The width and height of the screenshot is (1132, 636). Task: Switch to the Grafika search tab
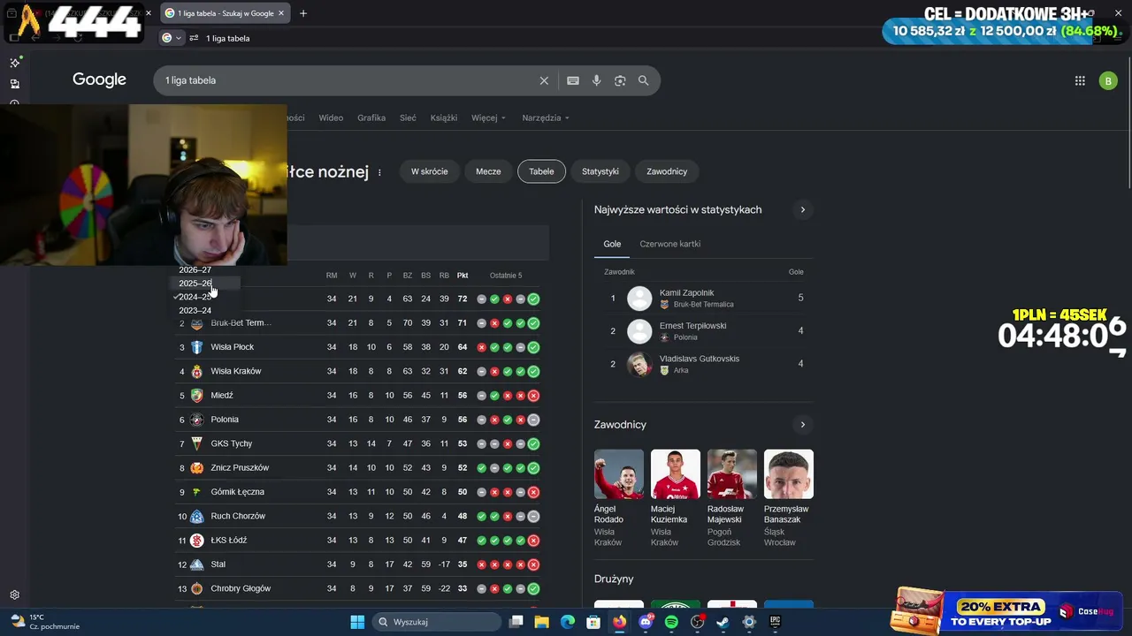[371, 117]
